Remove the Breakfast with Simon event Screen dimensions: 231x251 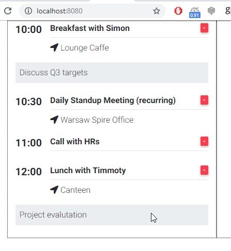click(x=204, y=28)
